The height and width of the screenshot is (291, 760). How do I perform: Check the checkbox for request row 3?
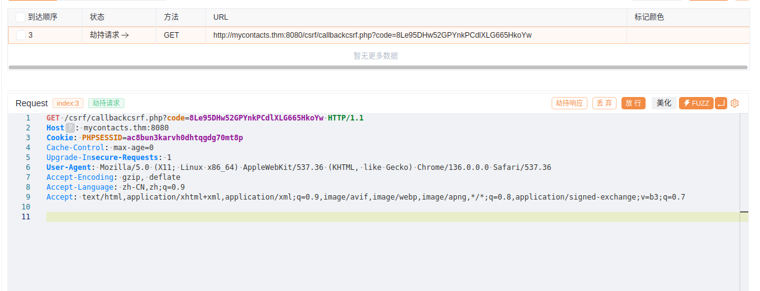pos(20,35)
